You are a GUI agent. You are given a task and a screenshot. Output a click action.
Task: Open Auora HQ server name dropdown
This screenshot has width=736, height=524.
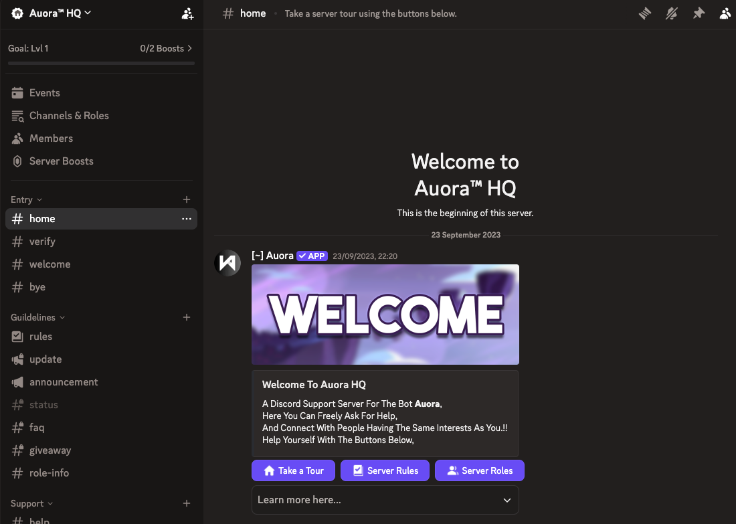[59, 13]
